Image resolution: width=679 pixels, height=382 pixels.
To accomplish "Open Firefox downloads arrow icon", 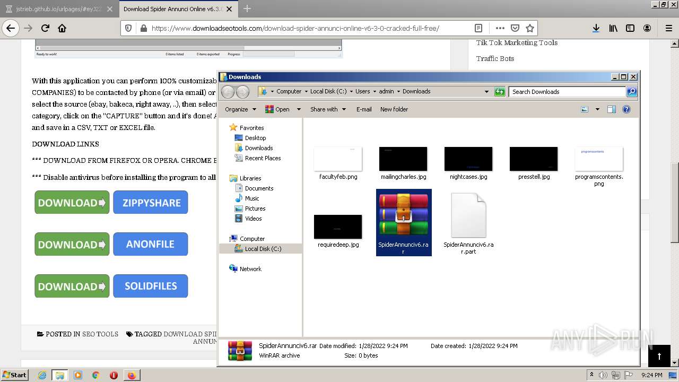I will (596, 28).
